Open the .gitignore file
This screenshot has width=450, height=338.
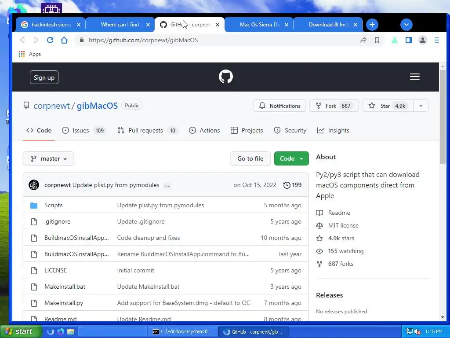pyautogui.click(x=58, y=222)
